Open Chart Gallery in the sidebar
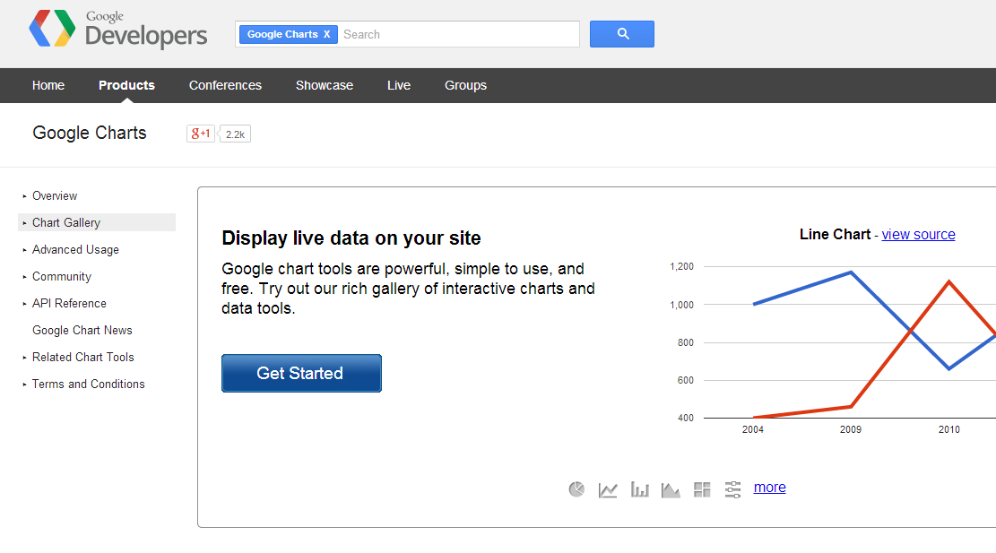 (66, 222)
